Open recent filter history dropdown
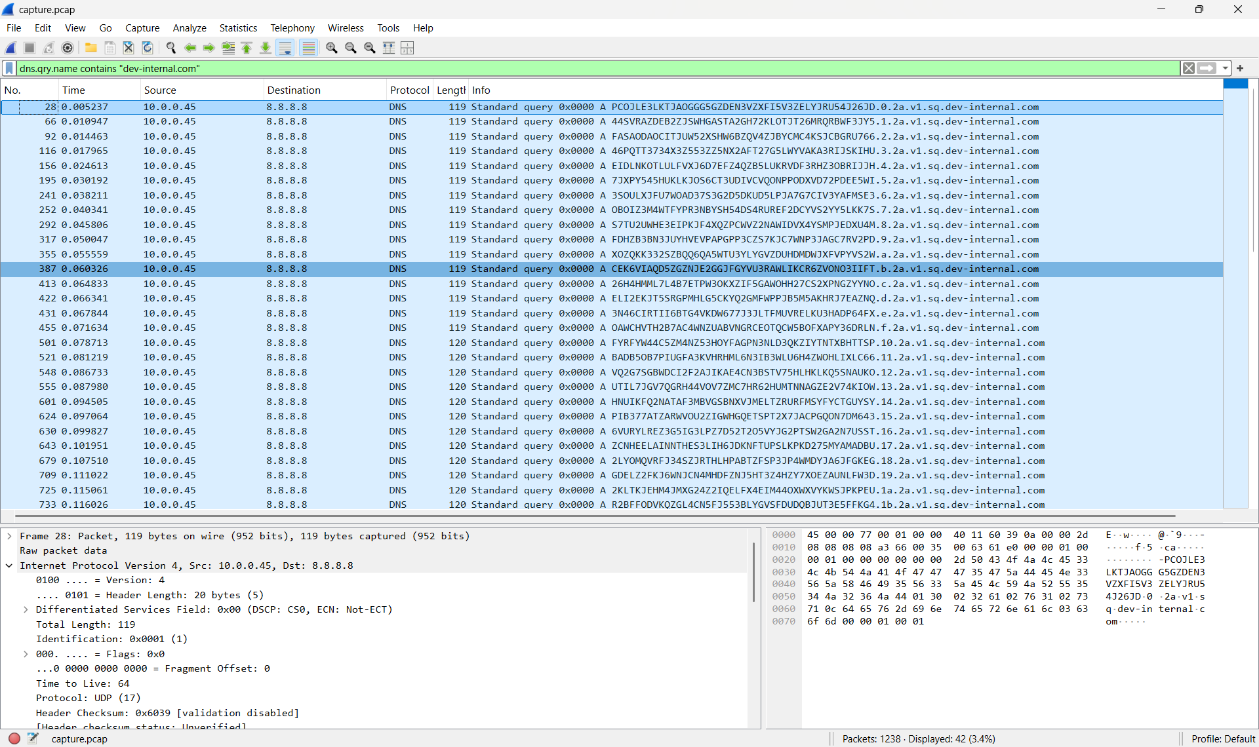Image resolution: width=1259 pixels, height=747 pixels. coord(1225,68)
